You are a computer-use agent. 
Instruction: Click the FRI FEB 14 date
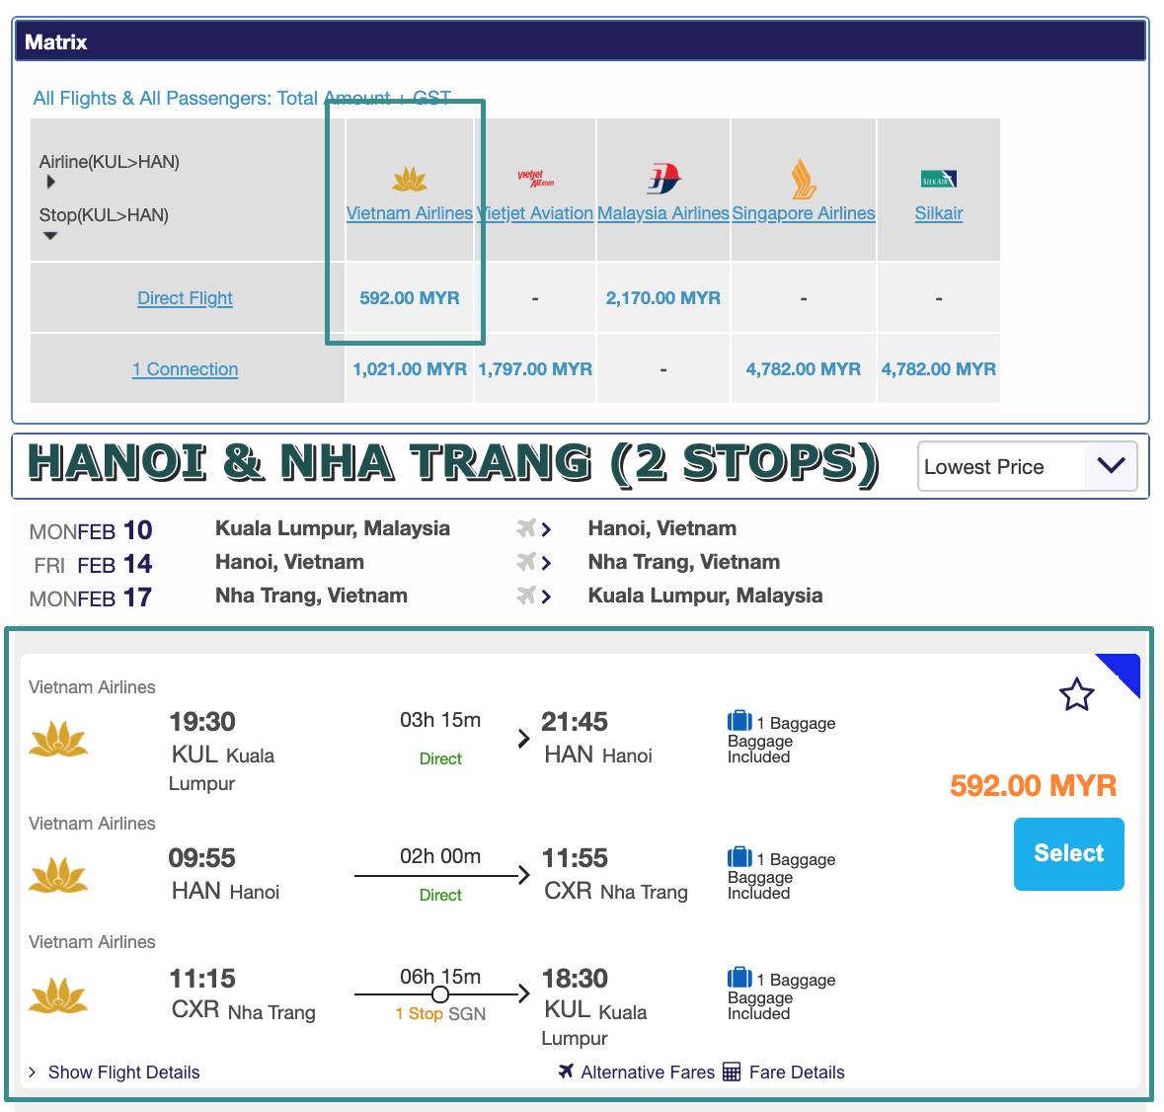tap(93, 564)
